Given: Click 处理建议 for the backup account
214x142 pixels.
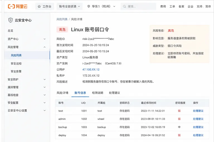Looking at the screenshot, I should (198, 127).
